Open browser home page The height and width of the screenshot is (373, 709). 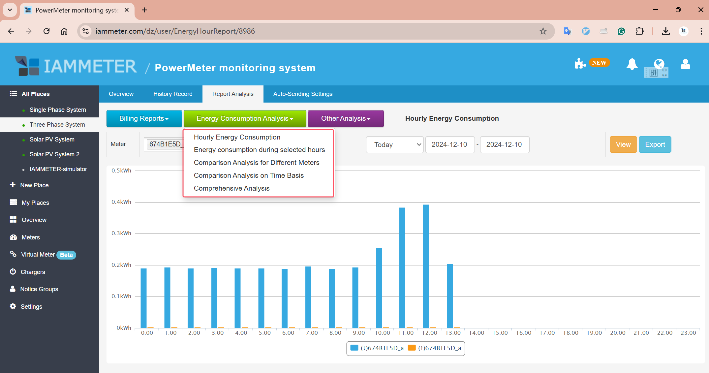point(64,31)
